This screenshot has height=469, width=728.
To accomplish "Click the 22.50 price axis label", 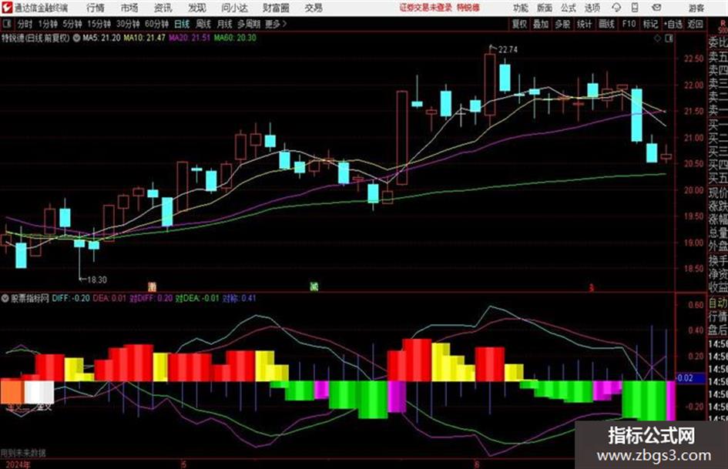I will tap(693, 59).
